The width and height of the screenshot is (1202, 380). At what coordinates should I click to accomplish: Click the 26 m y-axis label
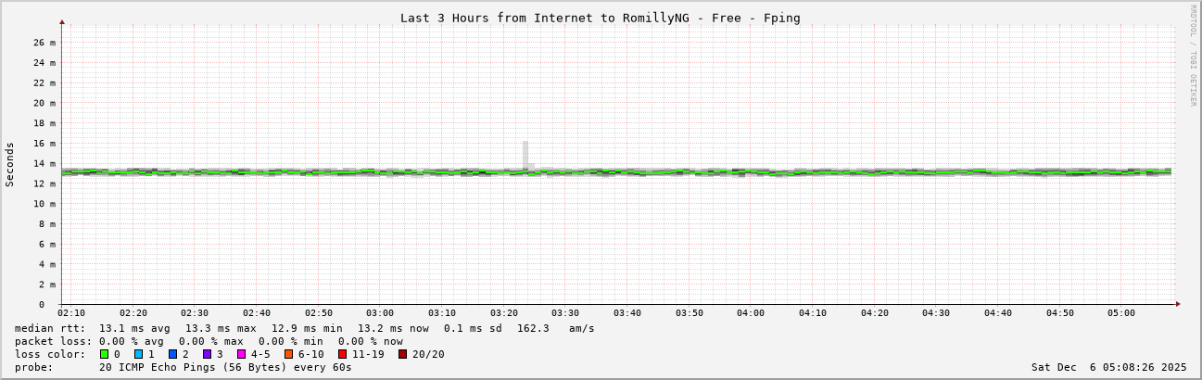tap(44, 43)
